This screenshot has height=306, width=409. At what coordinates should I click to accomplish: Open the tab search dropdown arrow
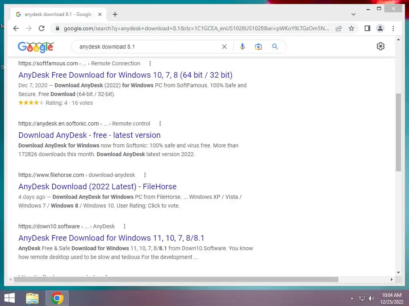point(353,14)
